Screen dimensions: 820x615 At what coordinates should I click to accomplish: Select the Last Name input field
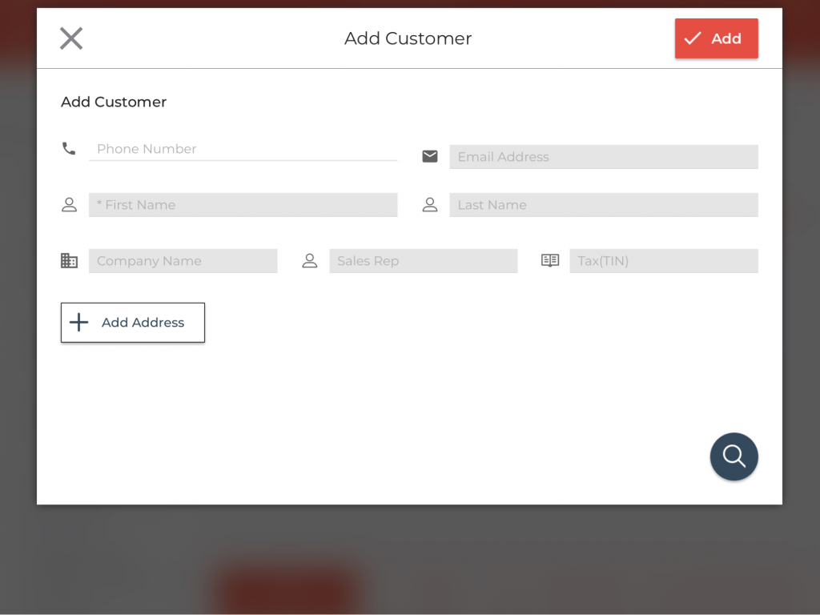pyautogui.click(x=603, y=205)
